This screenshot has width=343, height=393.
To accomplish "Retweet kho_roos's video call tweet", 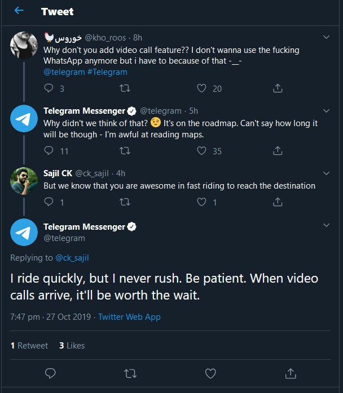I will pyautogui.click(x=126, y=88).
